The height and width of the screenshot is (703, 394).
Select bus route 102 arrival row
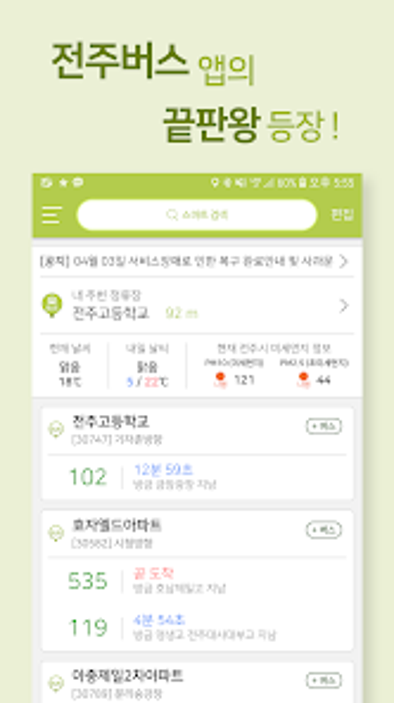(x=197, y=477)
